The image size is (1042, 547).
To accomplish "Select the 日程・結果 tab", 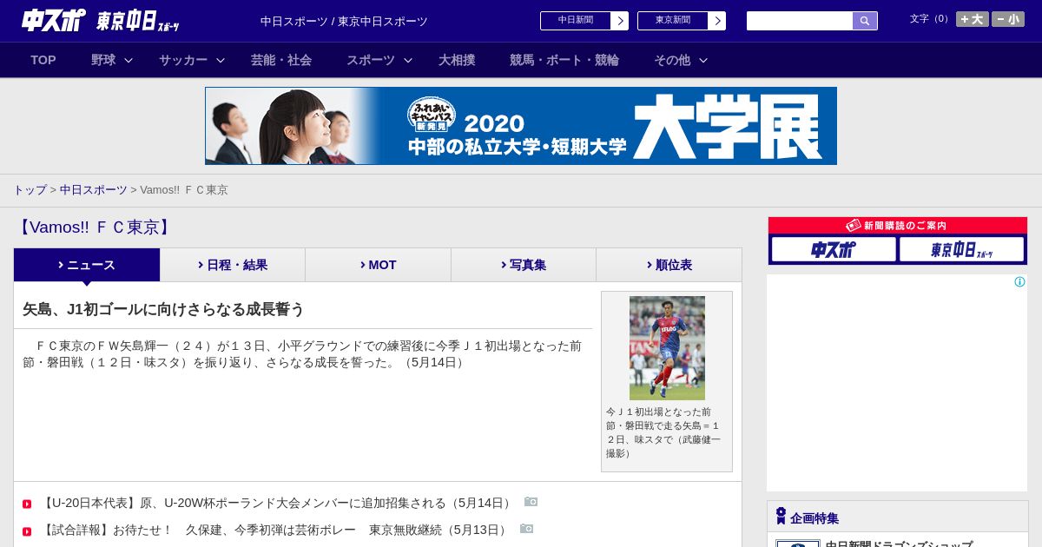I will coord(233,265).
